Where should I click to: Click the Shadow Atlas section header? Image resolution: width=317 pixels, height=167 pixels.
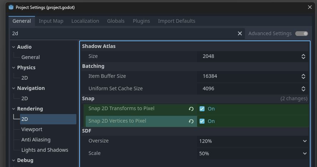(99, 46)
